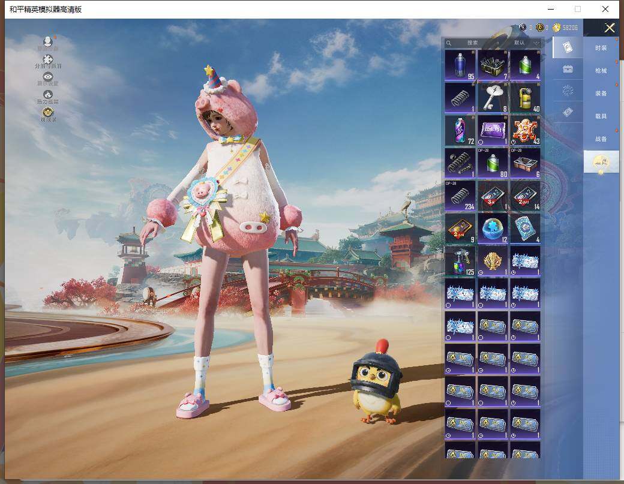The height and width of the screenshot is (484, 624).
Task: Open the highlighted gold-icon tab below 战备
Action: click(x=601, y=162)
